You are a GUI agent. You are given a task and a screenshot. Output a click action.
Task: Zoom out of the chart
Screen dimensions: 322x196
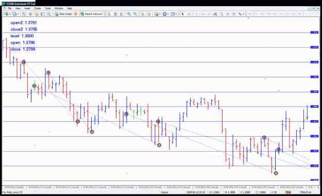click(x=135, y=14)
